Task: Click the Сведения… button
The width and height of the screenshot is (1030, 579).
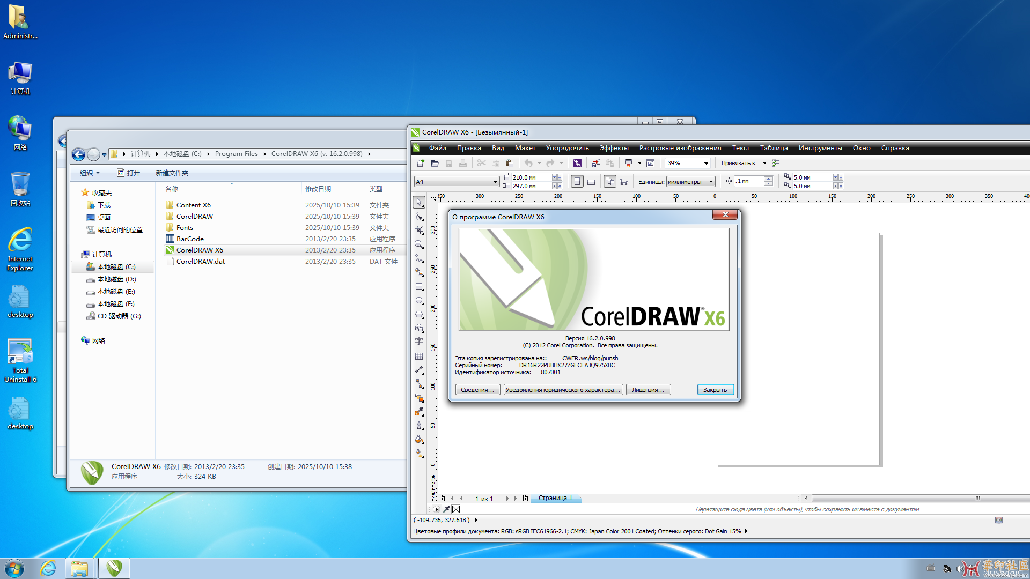Action: click(477, 390)
